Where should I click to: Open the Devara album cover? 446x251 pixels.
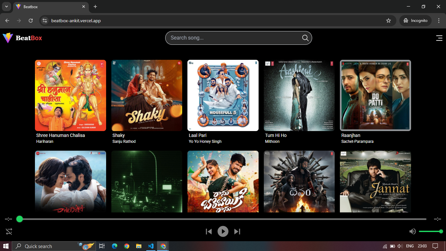point(299,182)
